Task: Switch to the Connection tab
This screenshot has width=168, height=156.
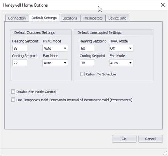Action: (17, 18)
